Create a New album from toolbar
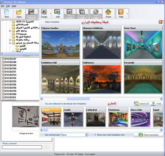Viewport: 165px width, 156px height. (x=7, y=14)
